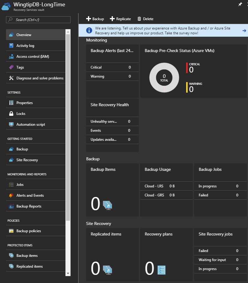
Task: Click the Replicated items icon in sidebar
Action: [11, 266]
